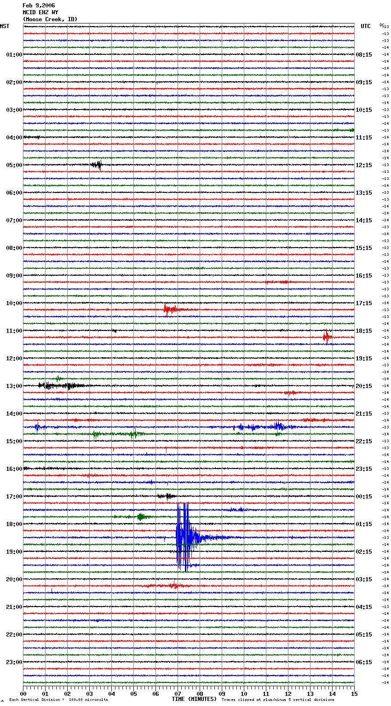The width and height of the screenshot is (391, 706).
Task: Click the 04:00 MST time label
Action: pos(14,138)
